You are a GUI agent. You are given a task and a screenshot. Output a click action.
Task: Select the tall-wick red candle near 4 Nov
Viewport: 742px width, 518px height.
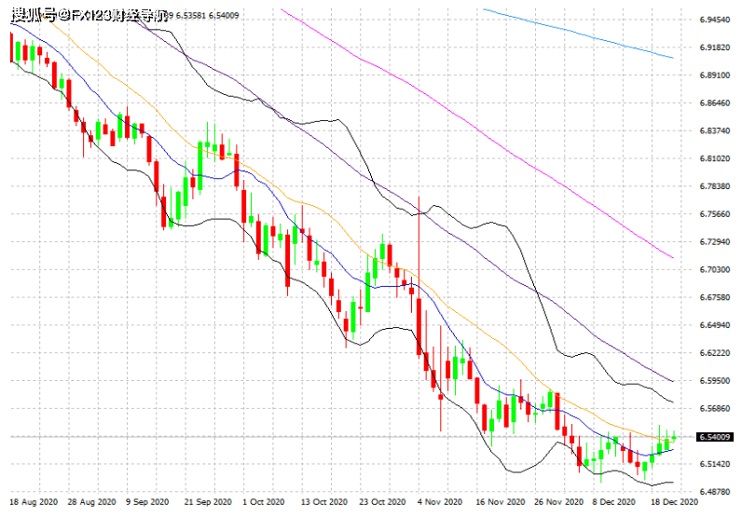tap(419, 279)
